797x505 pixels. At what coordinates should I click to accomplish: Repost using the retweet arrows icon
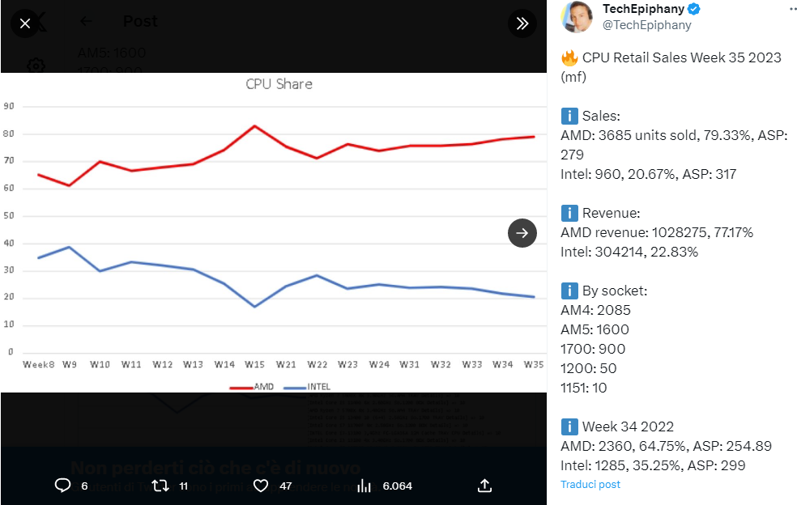160,486
